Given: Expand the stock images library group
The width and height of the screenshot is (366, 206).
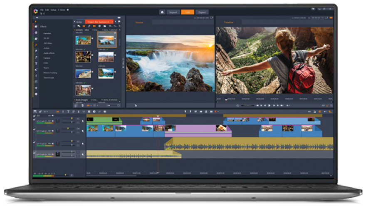Looking at the screenshot, I should coord(74,100).
